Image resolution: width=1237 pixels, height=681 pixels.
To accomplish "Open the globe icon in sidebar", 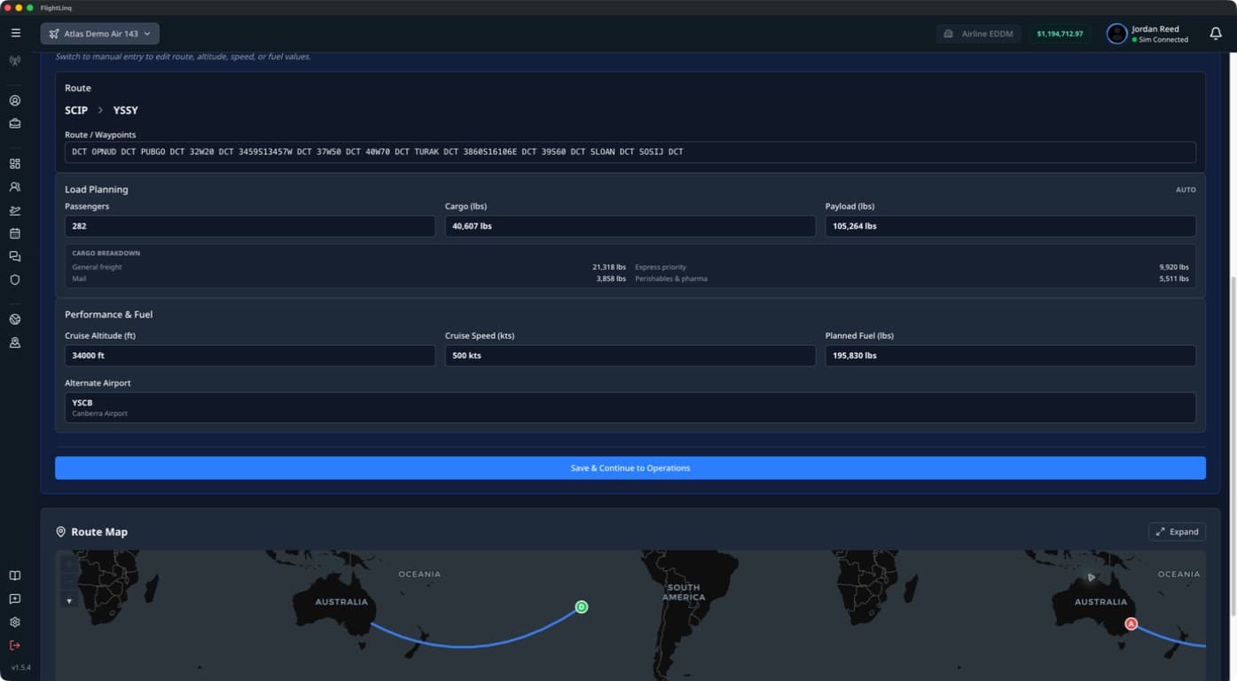I will click(x=15, y=319).
